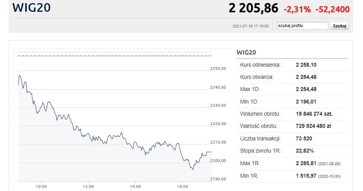Click the WIG20 heading above the statistics table
The width and height of the screenshot is (363, 191).
coord(247,52)
